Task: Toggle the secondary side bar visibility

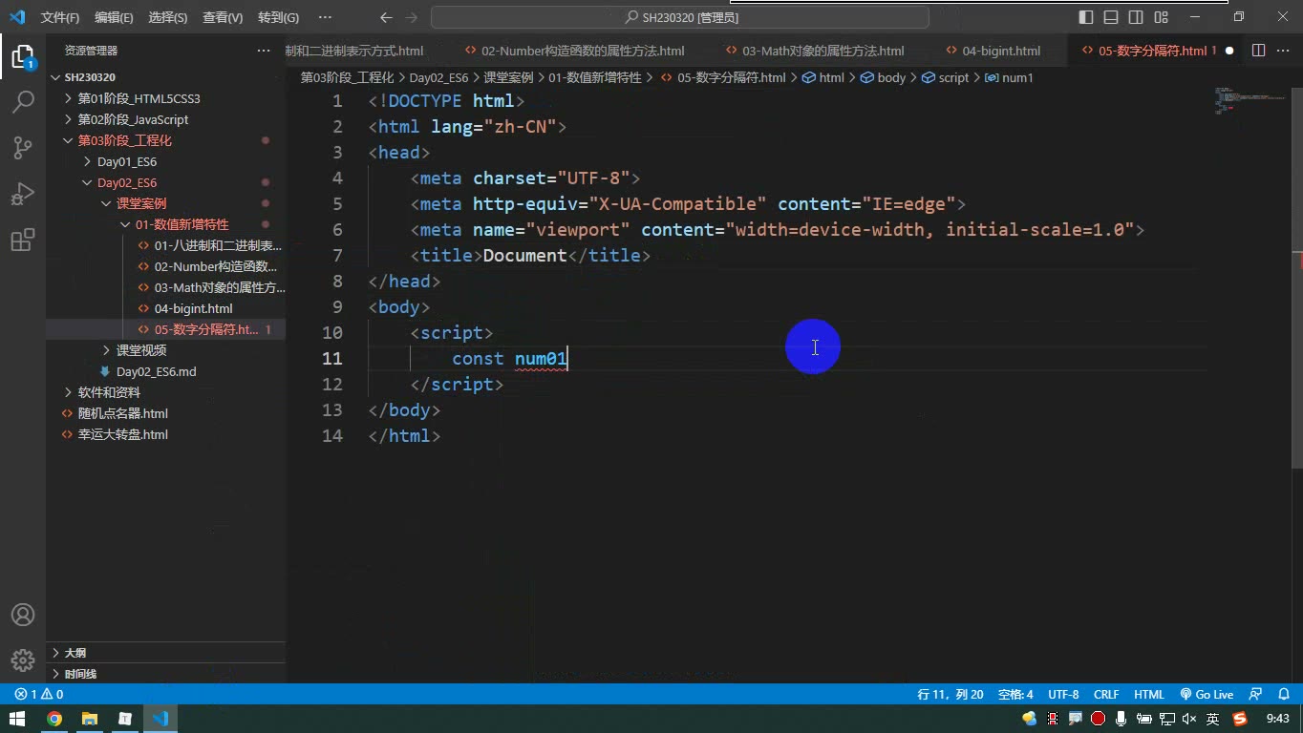Action: coord(1136,17)
